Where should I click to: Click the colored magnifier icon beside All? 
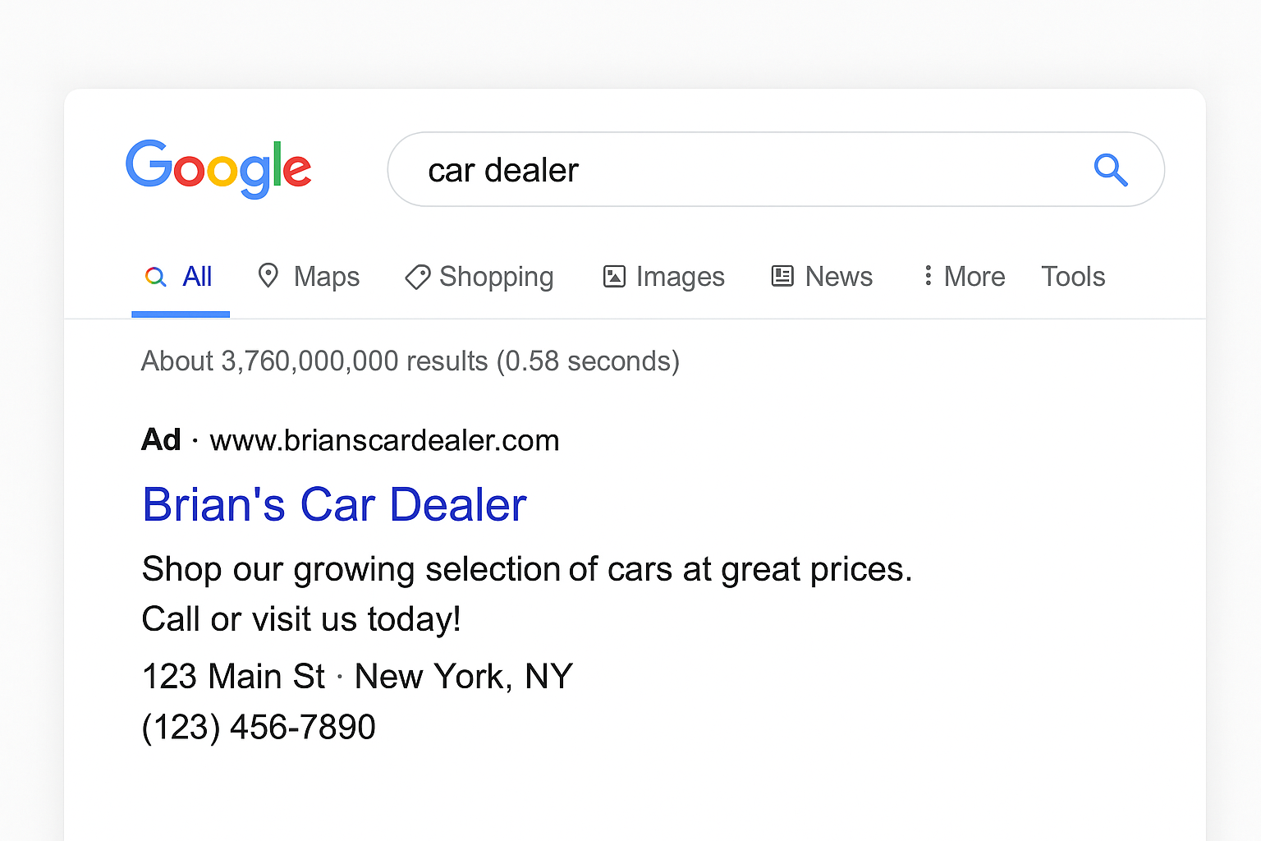point(155,276)
